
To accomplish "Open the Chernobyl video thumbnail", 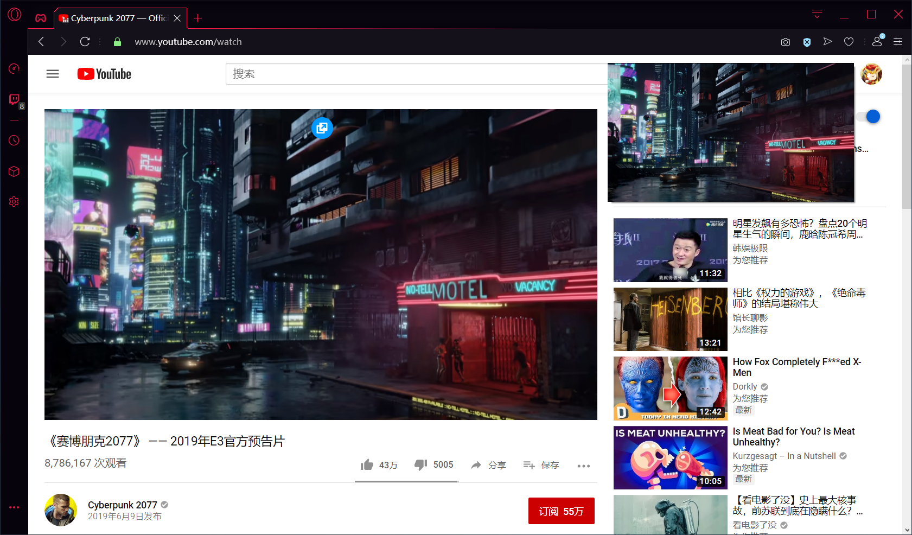I will tap(671, 515).
